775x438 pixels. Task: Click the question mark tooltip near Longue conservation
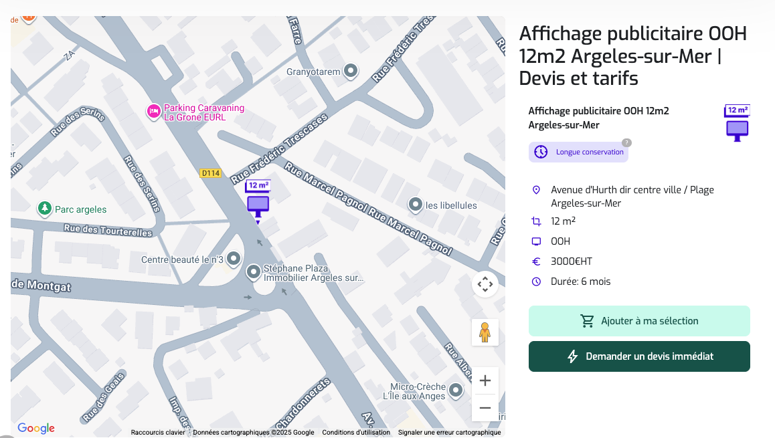tap(626, 142)
